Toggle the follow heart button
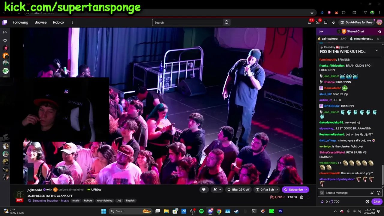Screen dimensions: 384x216 pyautogui.click(x=204, y=190)
